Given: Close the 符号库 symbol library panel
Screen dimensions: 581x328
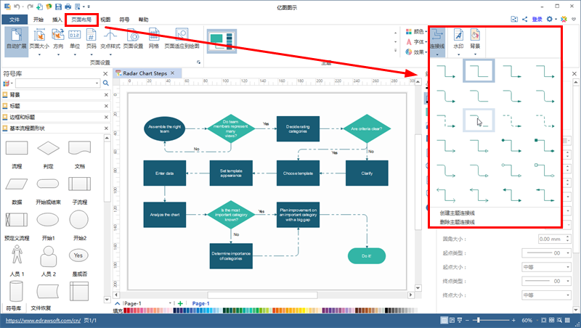Looking at the screenshot, I should (x=105, y=74).
